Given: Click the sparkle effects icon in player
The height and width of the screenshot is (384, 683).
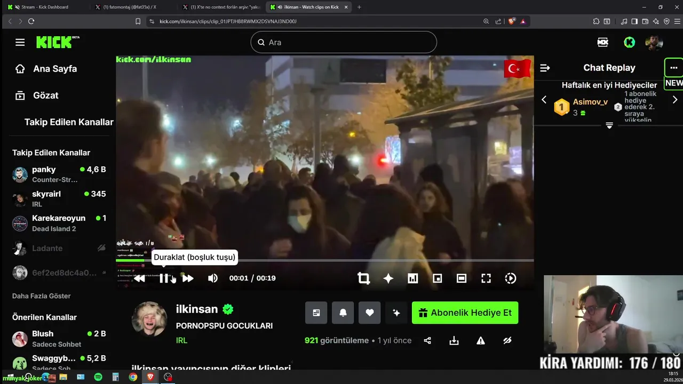Looking at the screenshot, I should (388, 278).
